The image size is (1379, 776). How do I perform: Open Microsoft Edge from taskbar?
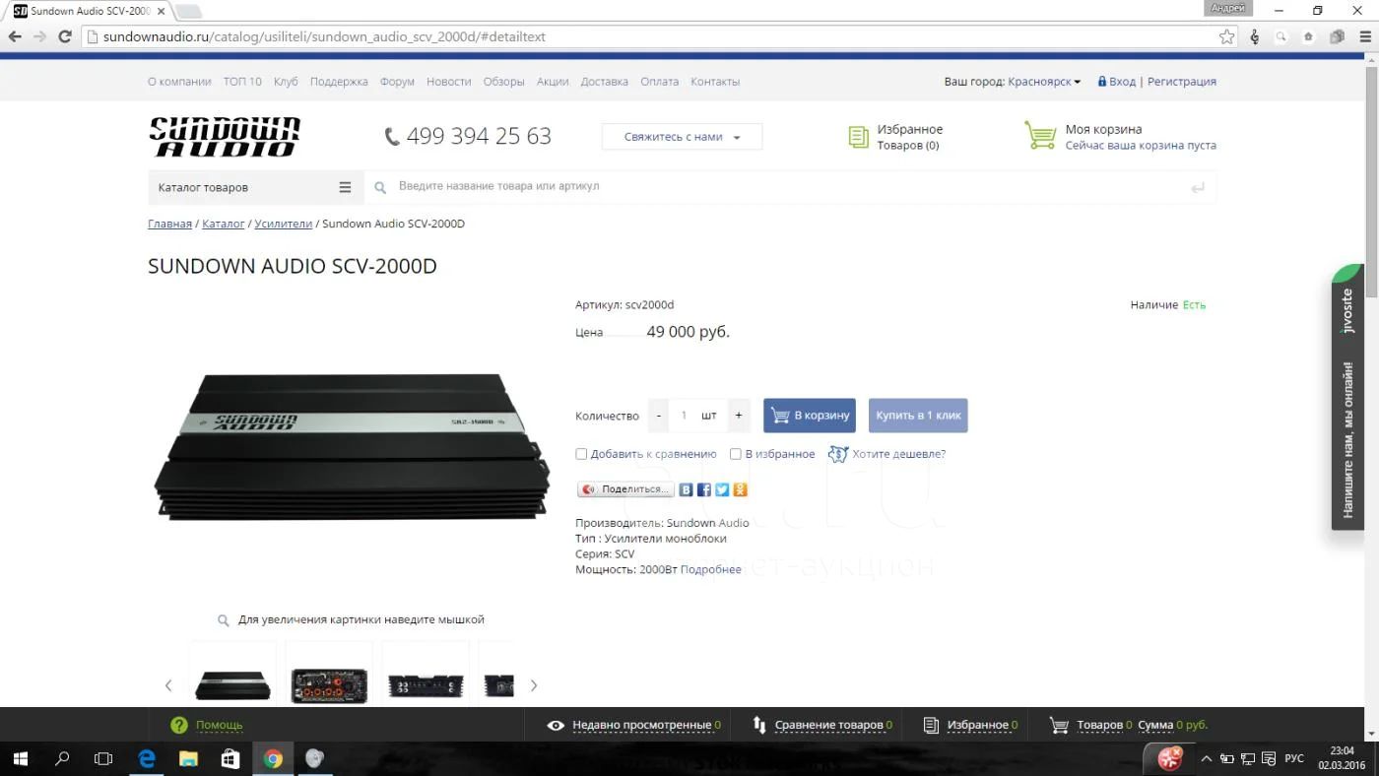pyautogui.click(x=147, y=758)
